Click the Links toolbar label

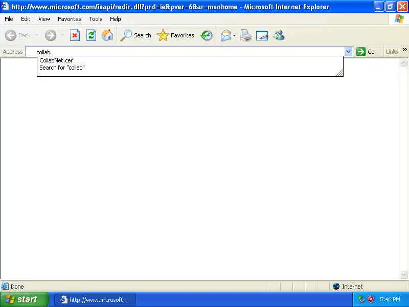[x=392, y=52]
